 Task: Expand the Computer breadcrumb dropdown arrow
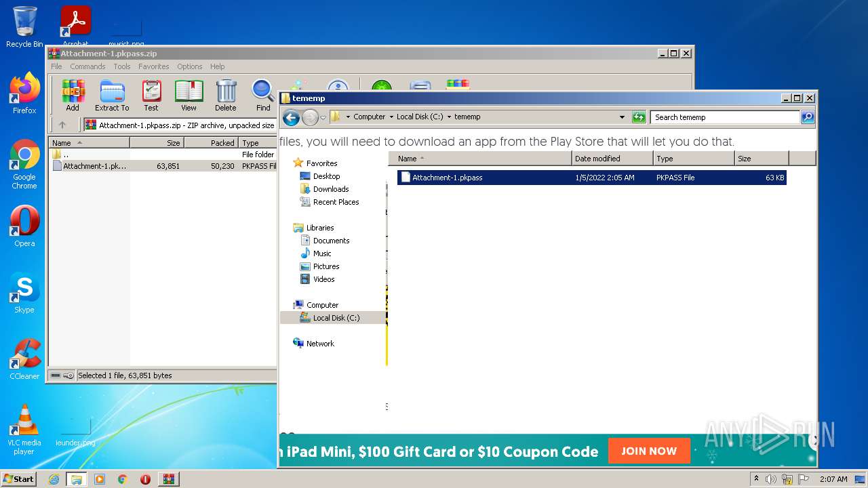click(391, 117)
